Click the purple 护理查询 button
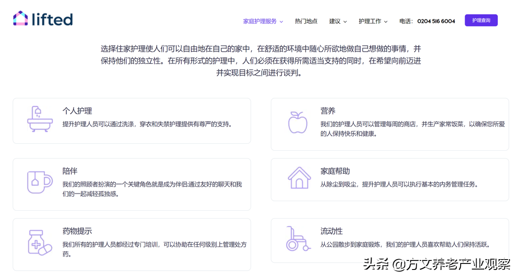Image resolution: width=519 pixels, height=279 pixels. [481, 20]
